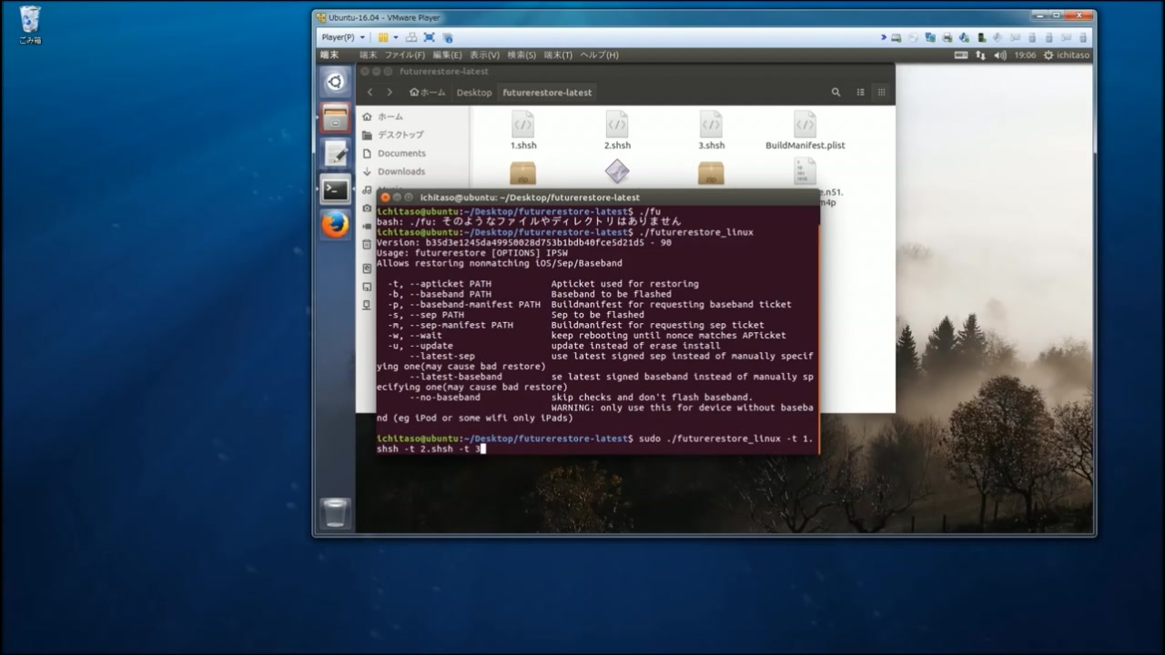Open the Files app in Ubuntu launcher
Screen dimensions: 1165x655
335,118
